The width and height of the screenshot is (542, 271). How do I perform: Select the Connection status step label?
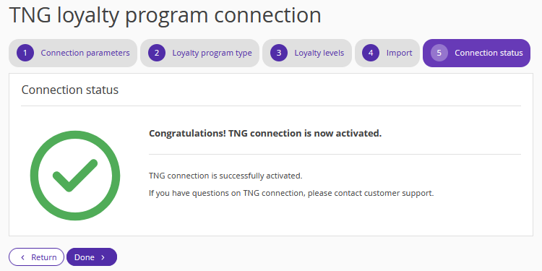click(x=489, y=53)
